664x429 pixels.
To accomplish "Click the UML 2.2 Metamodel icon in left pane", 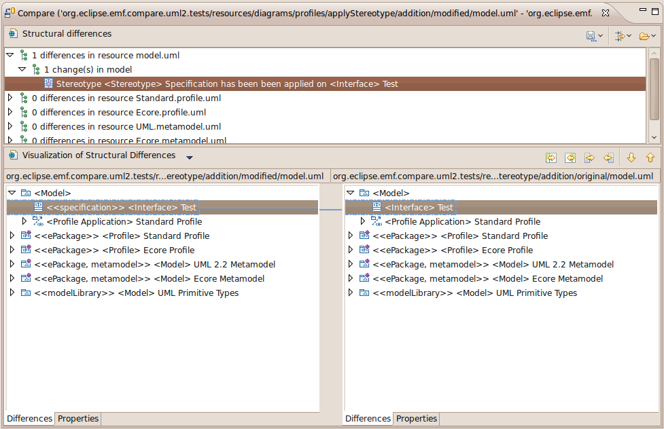I will click(x=26, y=264).
